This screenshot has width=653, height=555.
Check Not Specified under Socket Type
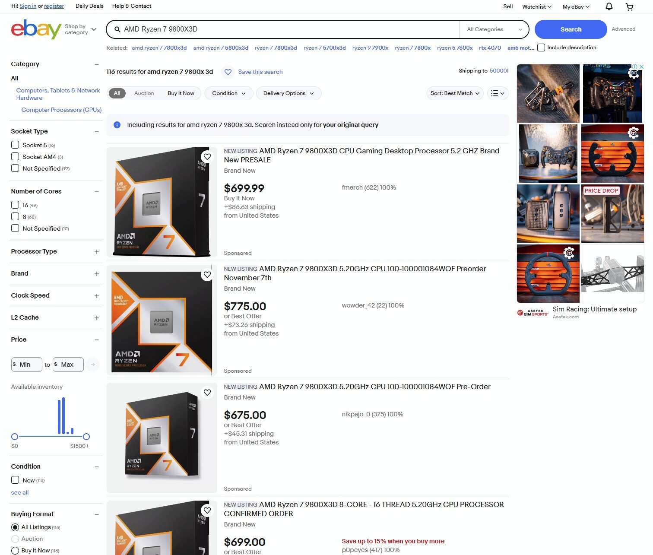point(15,168)
